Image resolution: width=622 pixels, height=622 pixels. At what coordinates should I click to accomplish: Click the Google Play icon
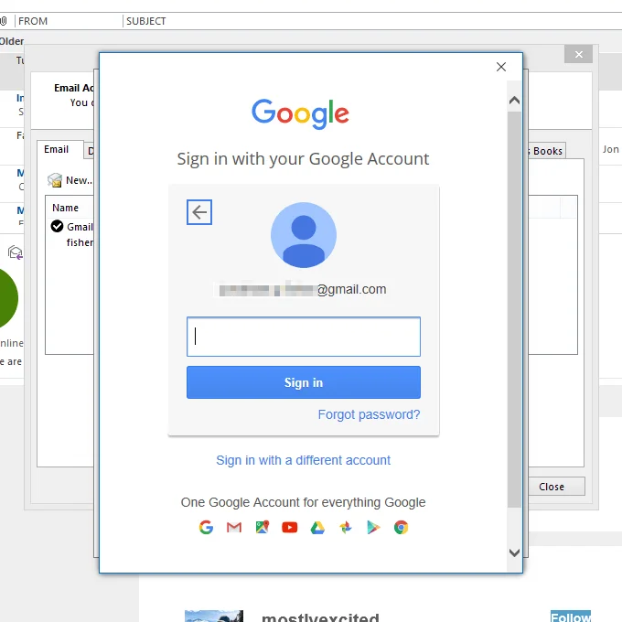pyautogui.click(x=373, y=527)
